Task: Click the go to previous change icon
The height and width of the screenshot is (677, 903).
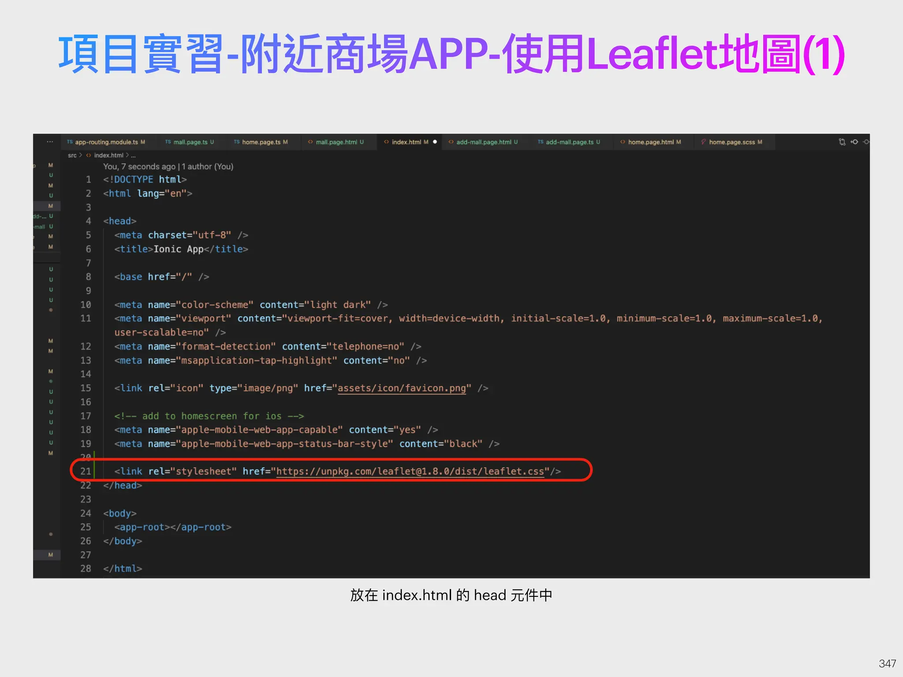Action: point(854,142)
